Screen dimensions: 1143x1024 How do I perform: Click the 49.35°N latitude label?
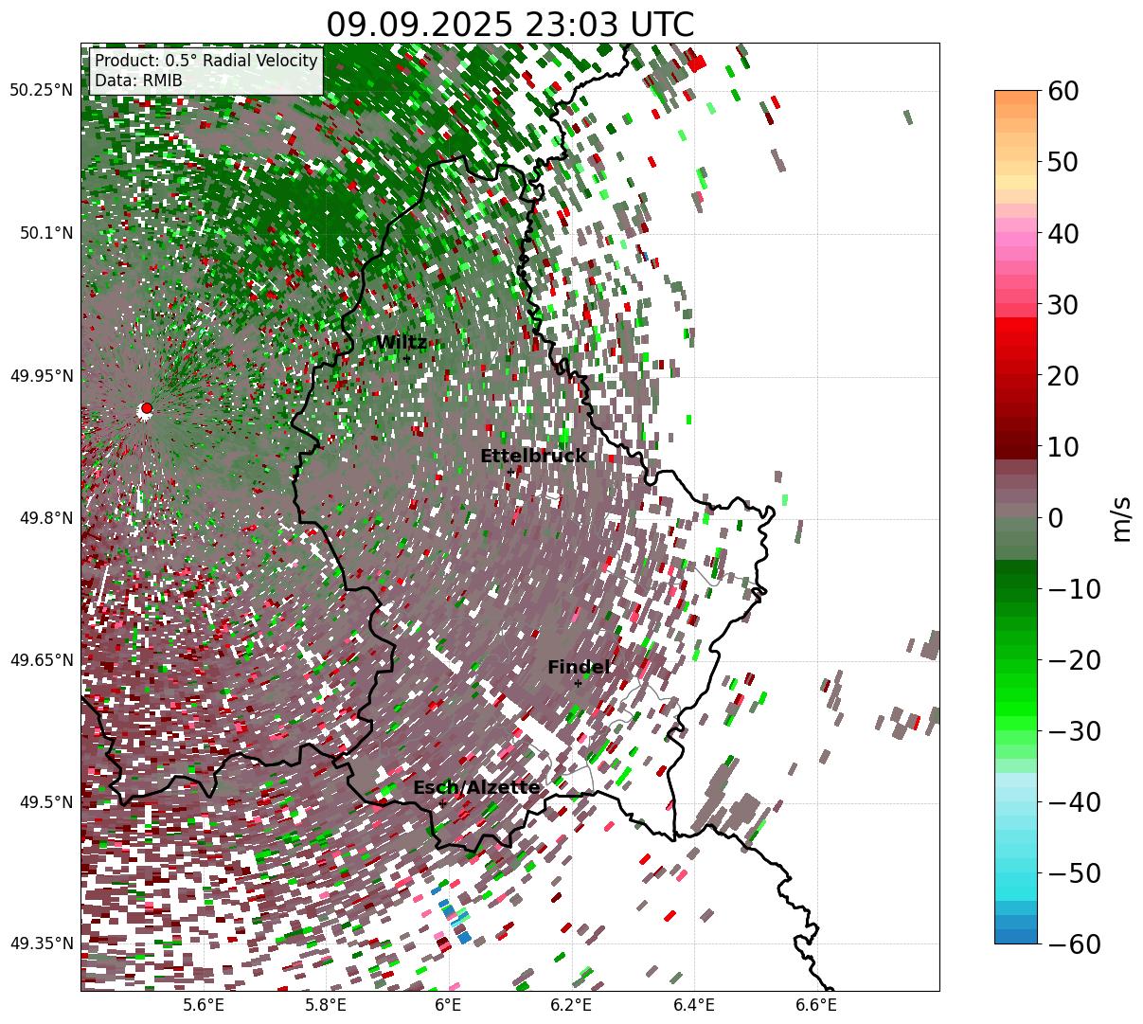[x=41, y=943]
